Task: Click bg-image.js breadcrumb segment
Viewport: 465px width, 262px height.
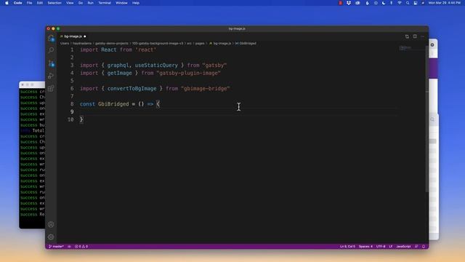Action: coord(220,44)
